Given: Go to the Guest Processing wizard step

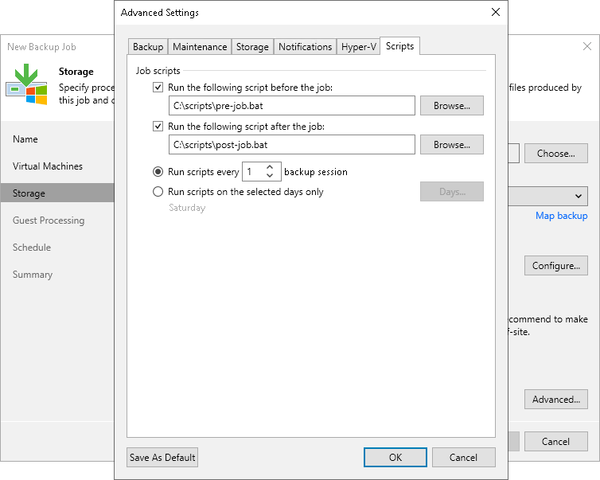Looking at the screenshot, I should (x=49, y=220).
